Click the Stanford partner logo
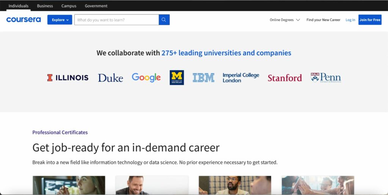The height and width of the screenshot is (195, 388). pos(285,78)
